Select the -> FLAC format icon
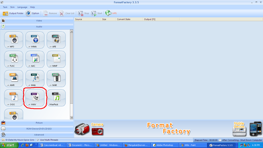 (x=14, y=59)
